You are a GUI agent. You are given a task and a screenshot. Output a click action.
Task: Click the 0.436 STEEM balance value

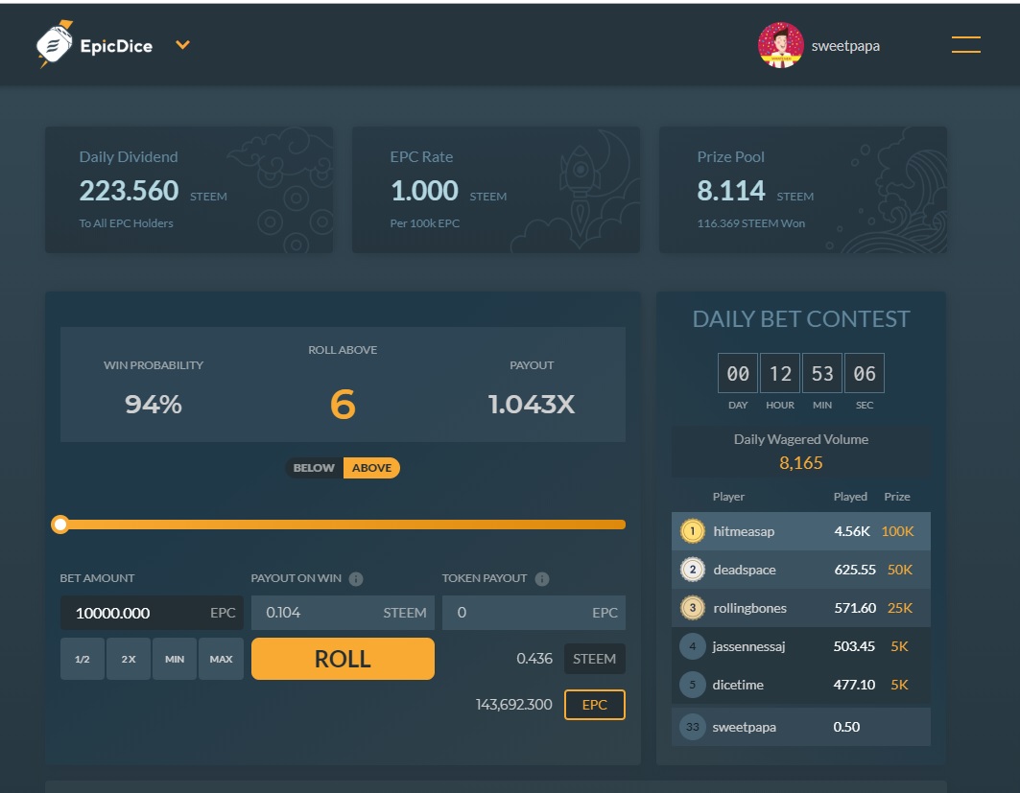534,659
